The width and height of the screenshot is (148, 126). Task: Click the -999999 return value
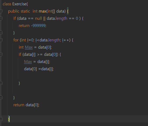point(38,26)
